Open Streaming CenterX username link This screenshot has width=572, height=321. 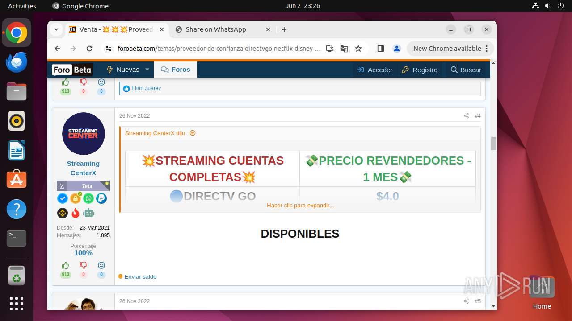pyautogui.click(x=83, y=168)
